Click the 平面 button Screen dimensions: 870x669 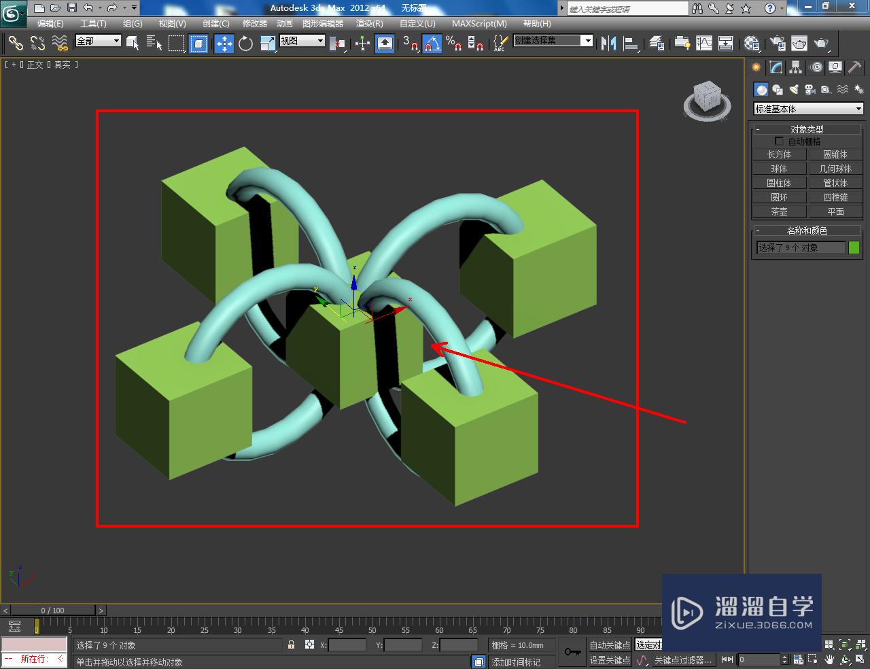click(x=835, y=211)
